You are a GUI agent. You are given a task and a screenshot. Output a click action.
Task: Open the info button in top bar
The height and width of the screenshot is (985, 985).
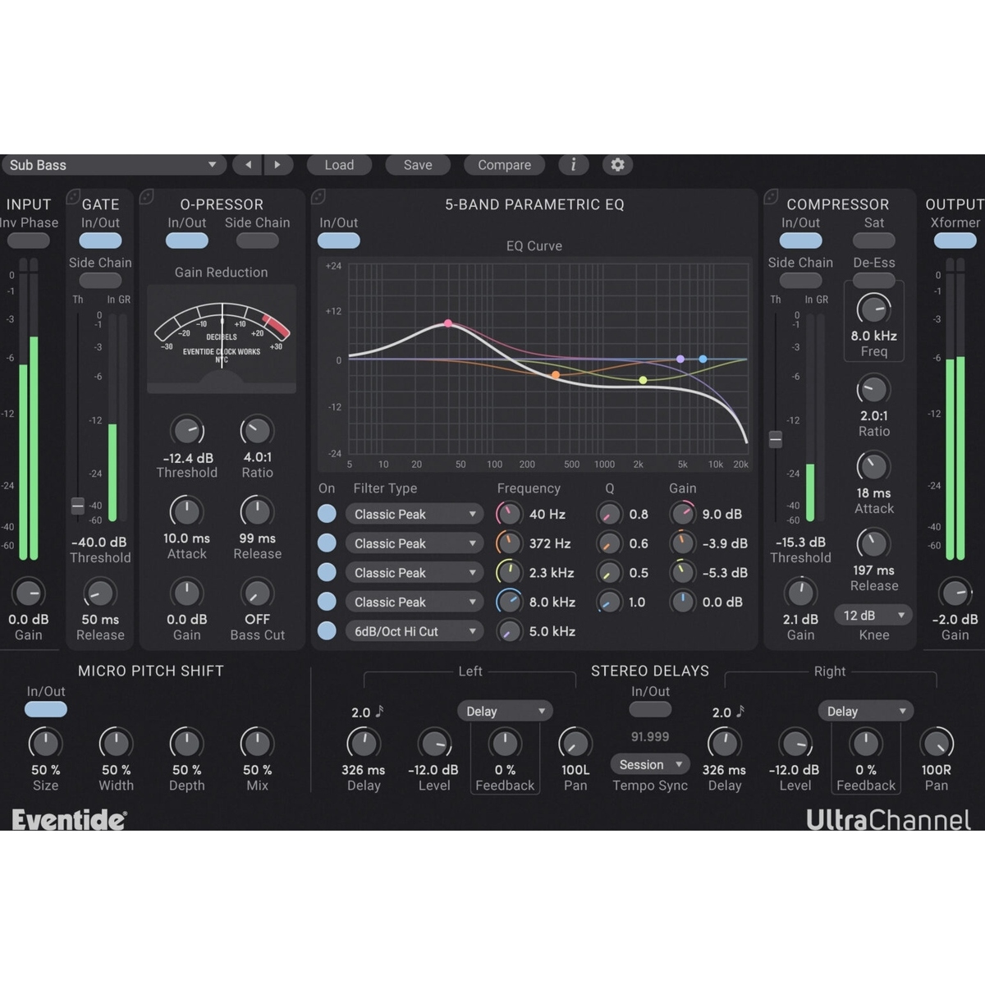tap(573, 165)
